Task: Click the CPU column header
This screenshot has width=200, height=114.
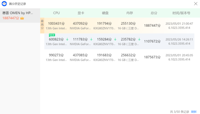Action: (56, 13)
